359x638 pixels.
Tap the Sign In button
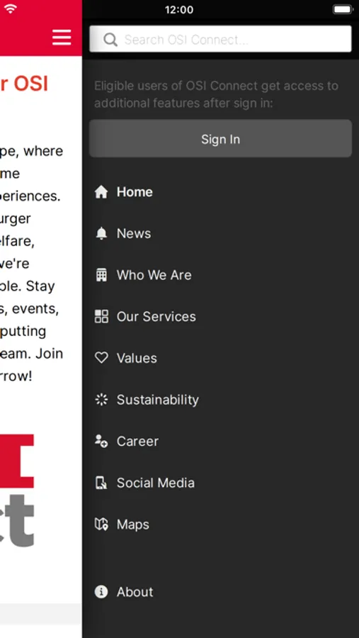pyautogui.click(x=220, y=139)
